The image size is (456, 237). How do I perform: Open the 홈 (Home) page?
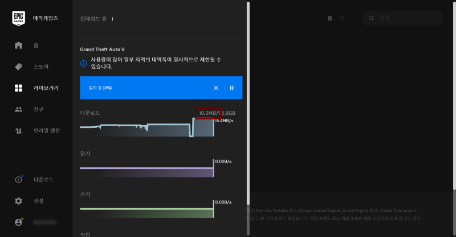(36, 45)
